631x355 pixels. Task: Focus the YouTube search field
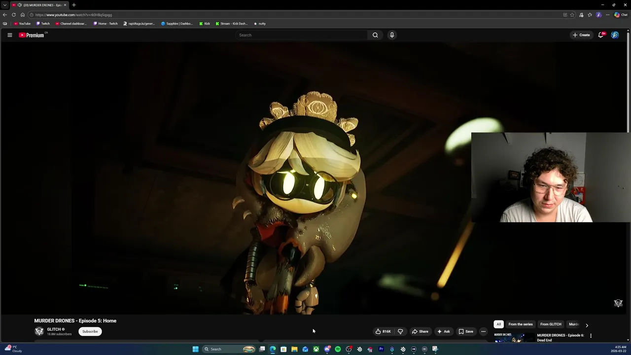click(302, 35)
